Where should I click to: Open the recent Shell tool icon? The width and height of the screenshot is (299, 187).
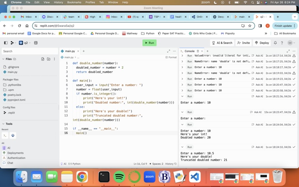(5, 135)
